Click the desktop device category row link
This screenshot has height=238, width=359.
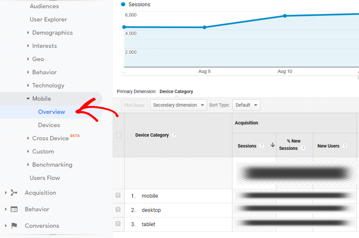(x=151, y=210)
